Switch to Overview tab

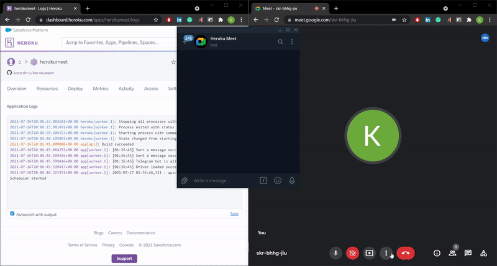click(x=17, y=89)
